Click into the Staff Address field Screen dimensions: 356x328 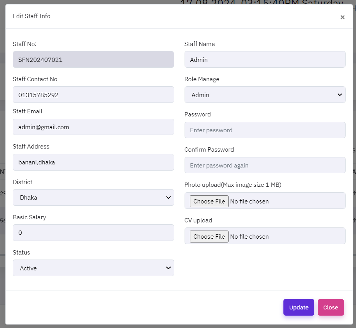click(x=93, y=162)
